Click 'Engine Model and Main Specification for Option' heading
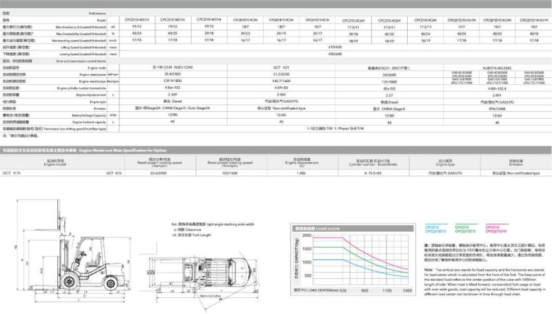The width and height of the screenshot is (552, 314). point(123,150)
